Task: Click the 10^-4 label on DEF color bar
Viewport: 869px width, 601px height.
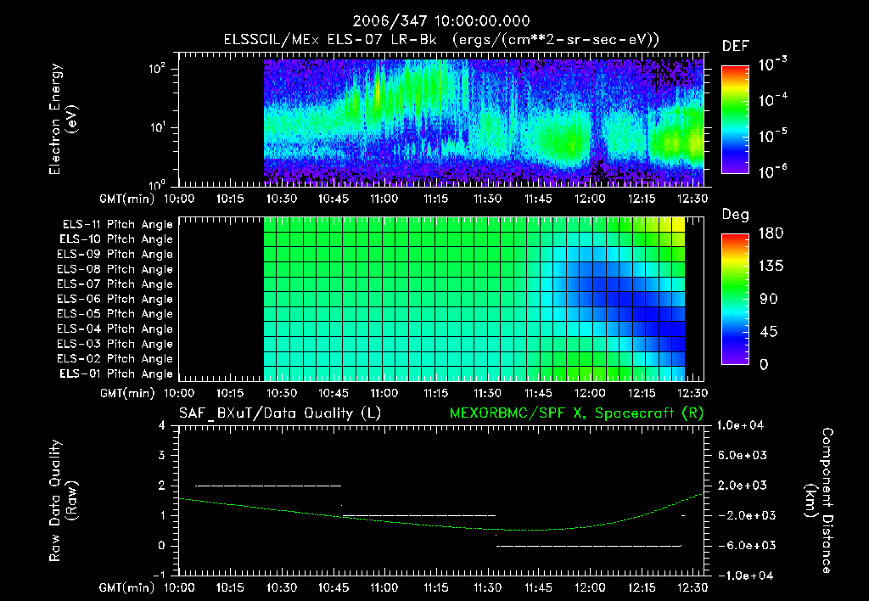Action: pos(772,99)
